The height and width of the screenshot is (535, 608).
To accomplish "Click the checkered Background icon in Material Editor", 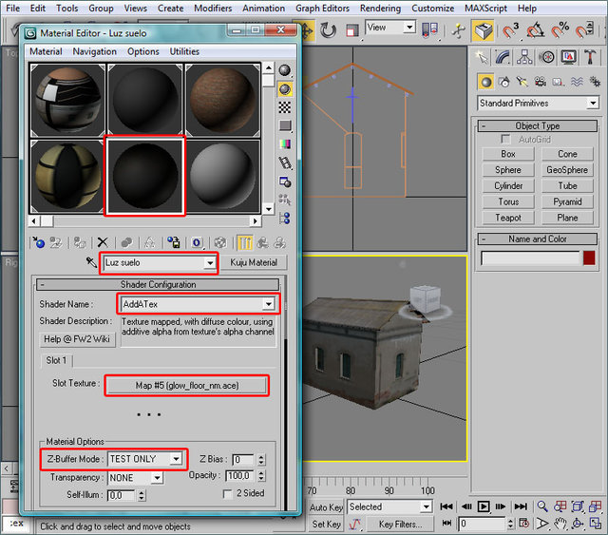I will pos(285,106).
